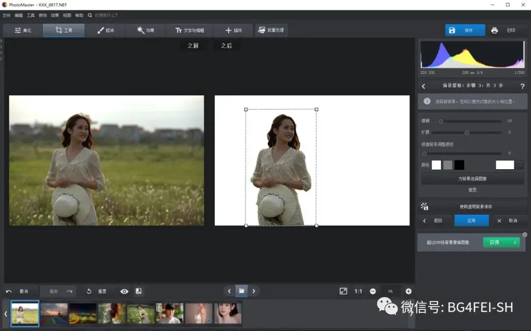Screen dimensions: 531x331
Task: Zoom in with the plus icon
Action: click(408, 291)
